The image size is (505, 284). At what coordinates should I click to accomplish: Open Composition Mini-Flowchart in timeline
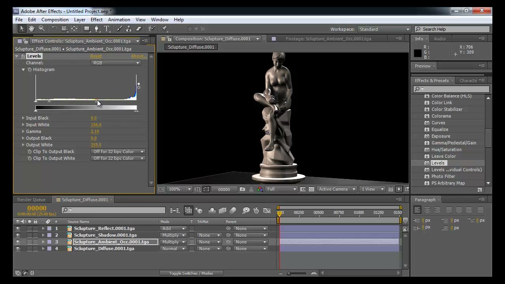pos(174,211)
